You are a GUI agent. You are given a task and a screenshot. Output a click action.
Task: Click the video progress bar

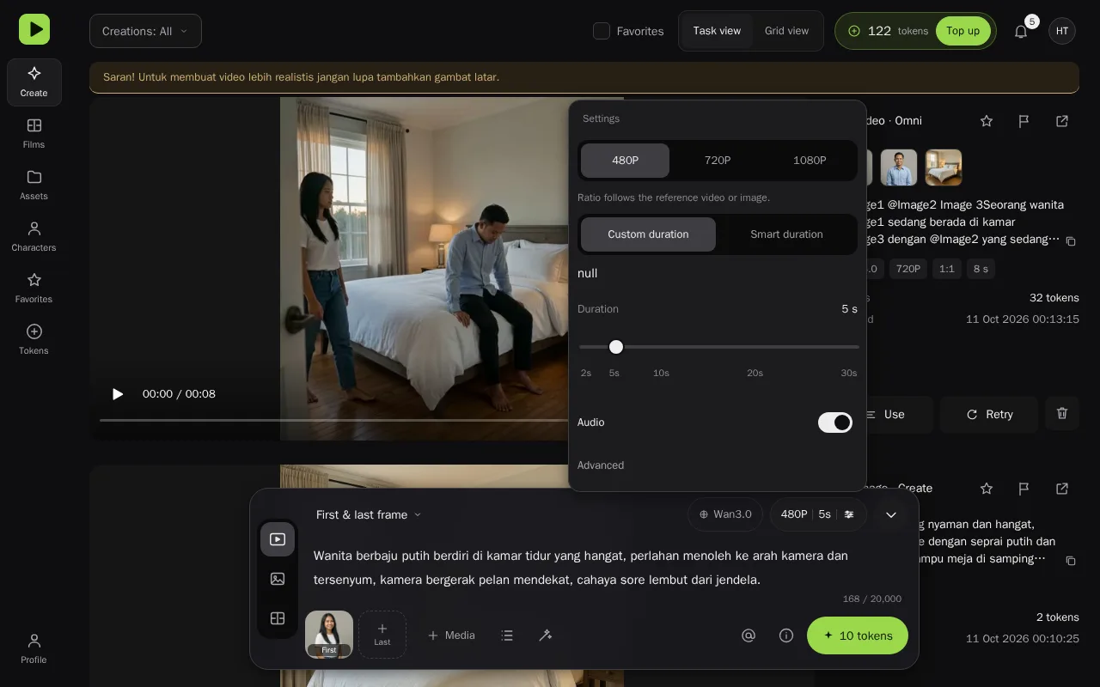point(335,420)
